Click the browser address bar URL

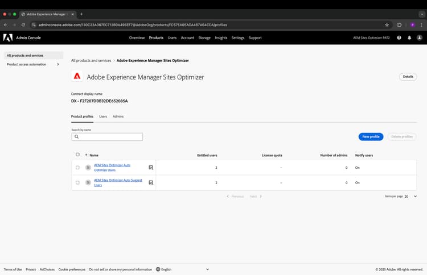[x=133, y=25]
